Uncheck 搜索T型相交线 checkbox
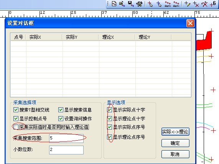This screenshot has height=164, width=219. 16,110
